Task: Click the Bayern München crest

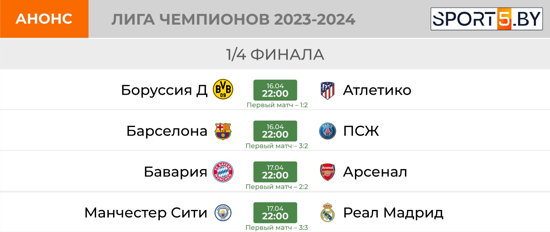Action: pos(223,172)
